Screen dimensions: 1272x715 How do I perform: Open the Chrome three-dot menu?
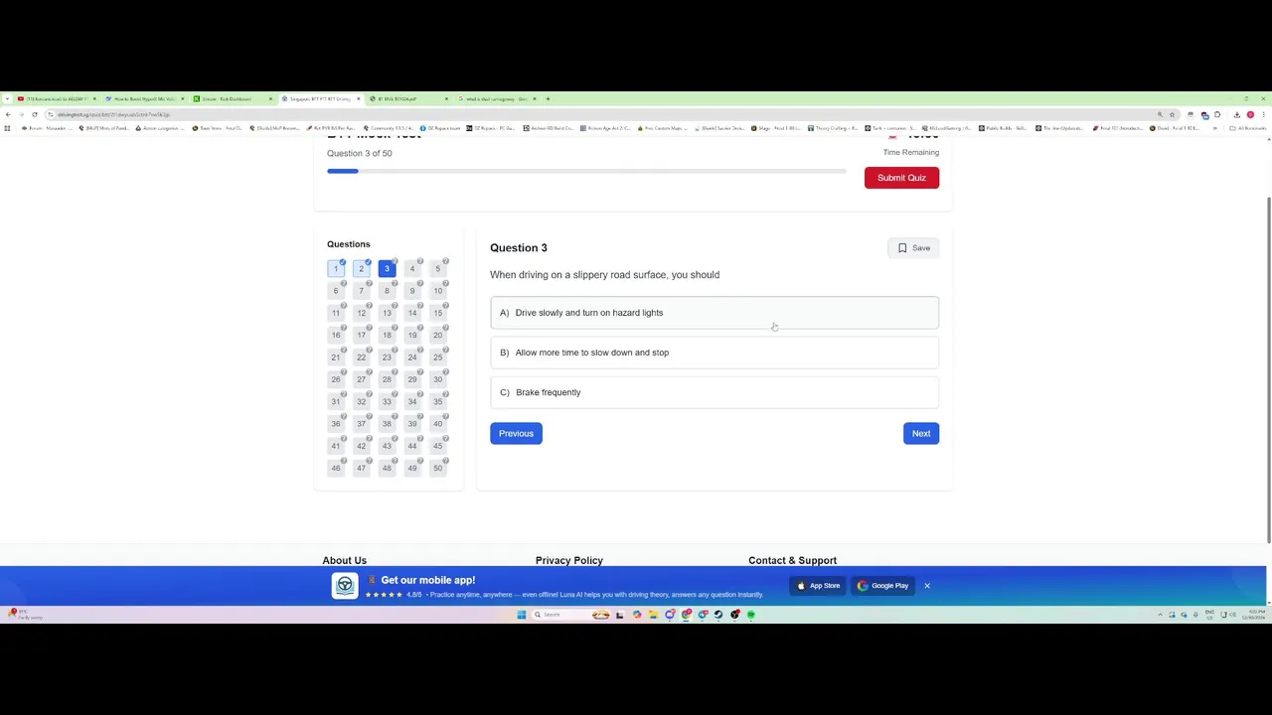(x=1263, y=114)
